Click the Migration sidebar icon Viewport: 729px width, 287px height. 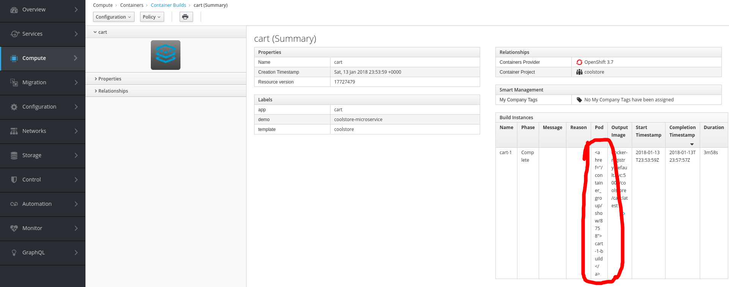tap(14, 82)
